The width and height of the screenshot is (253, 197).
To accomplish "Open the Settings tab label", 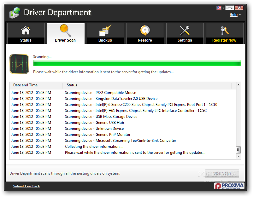I will point(185,40).
